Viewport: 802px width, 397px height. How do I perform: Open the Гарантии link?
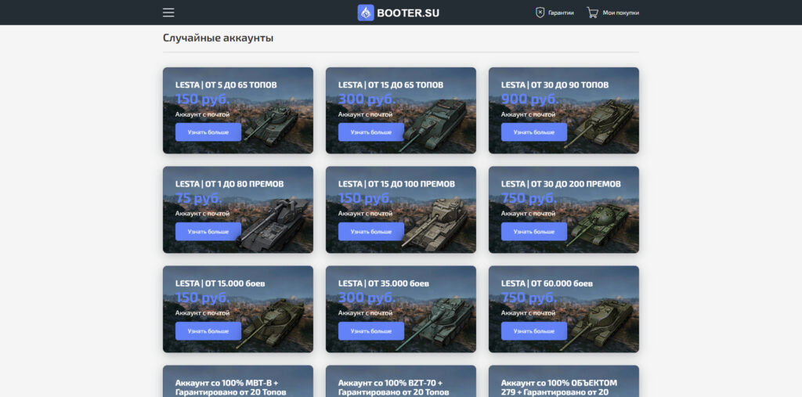[x=561, y=13]
